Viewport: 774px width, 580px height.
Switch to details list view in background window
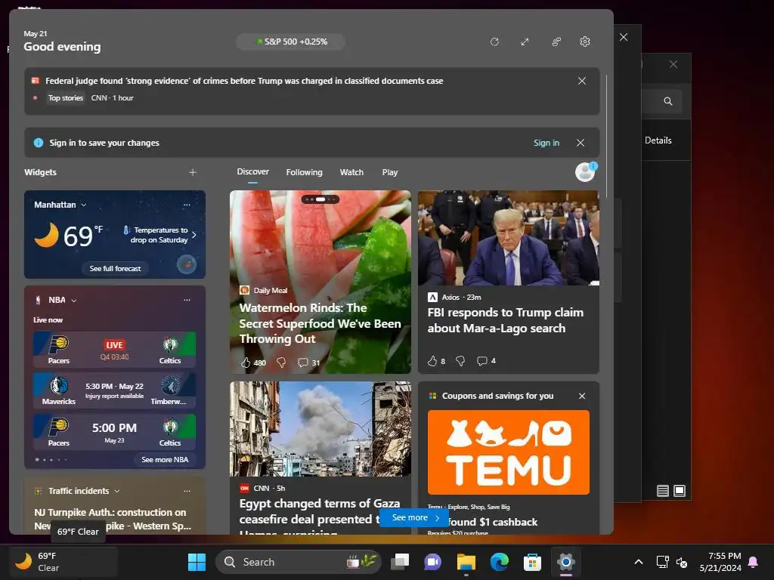point(663,491)
